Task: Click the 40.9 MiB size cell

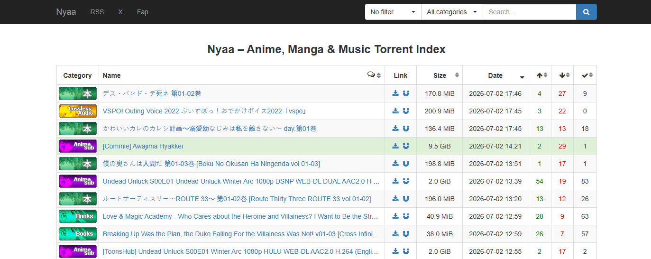Action: click(440, 216)
